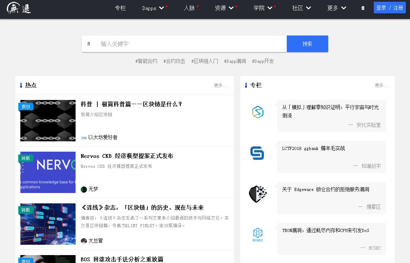Go to the 专栏 navigation item
Screen dimensions: 410x263
120,8
